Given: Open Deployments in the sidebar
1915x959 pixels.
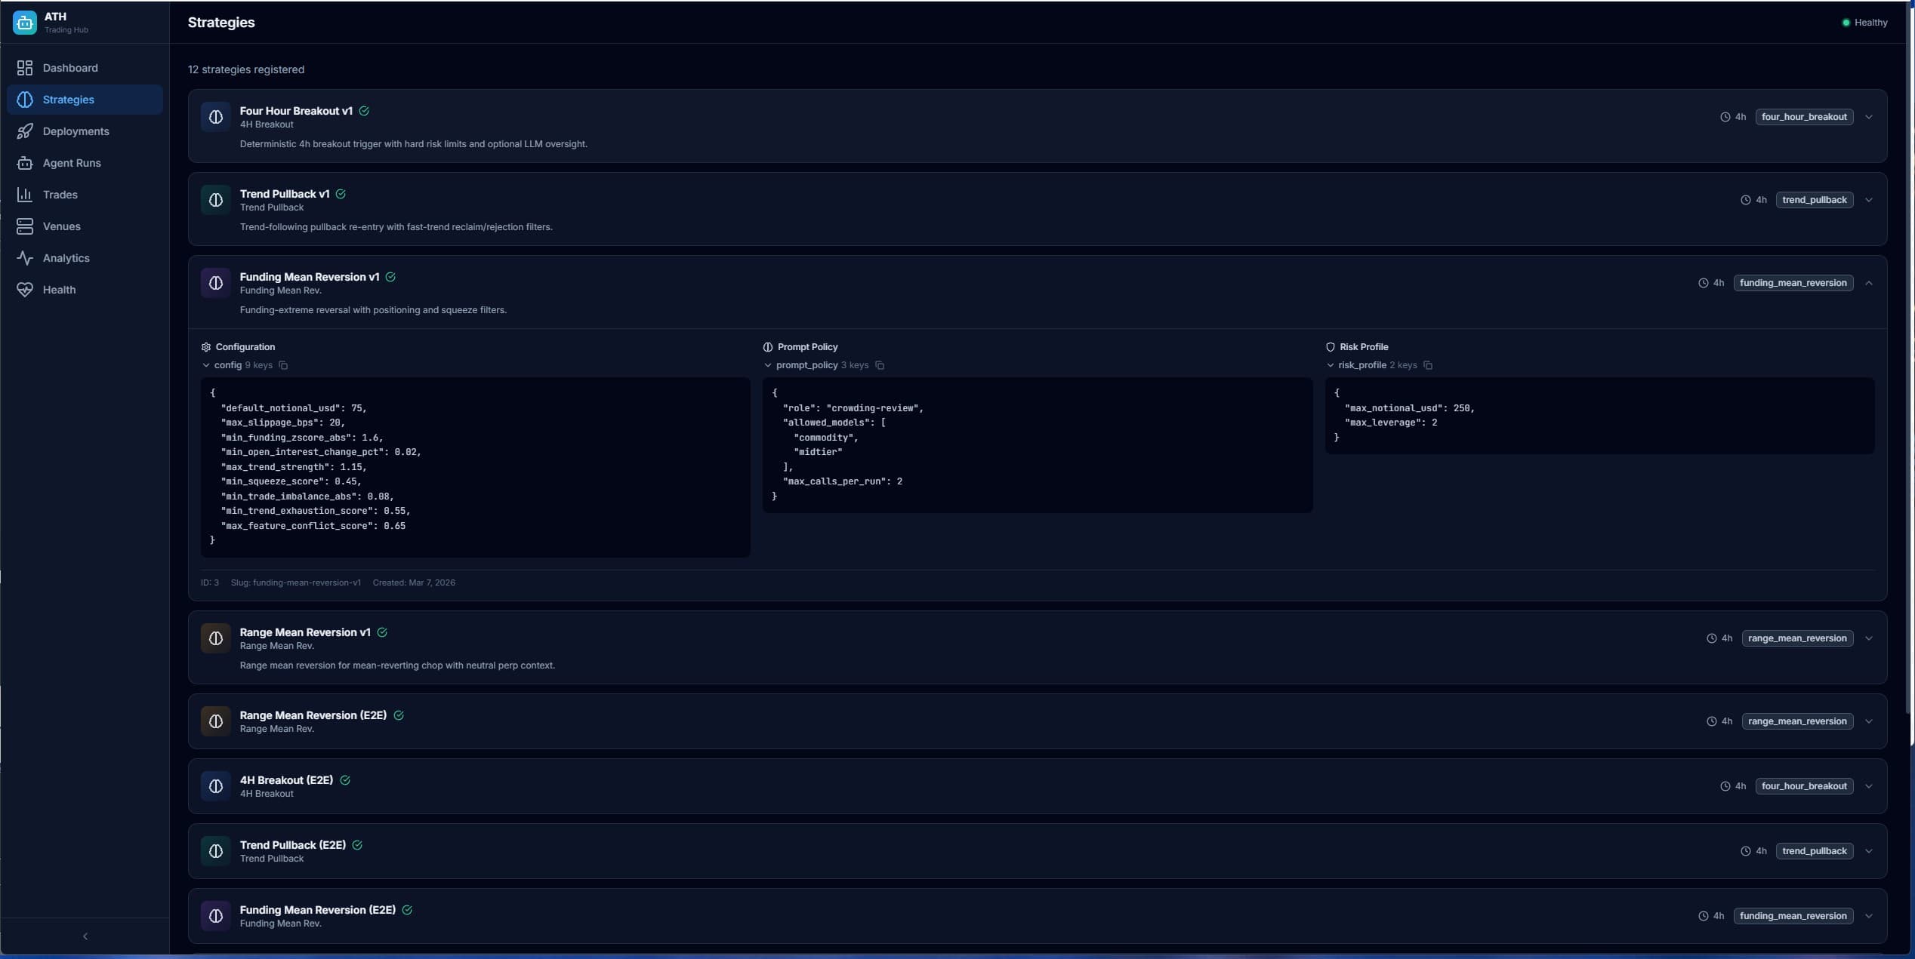Looking at the screenshot, I should click(76, 131).
